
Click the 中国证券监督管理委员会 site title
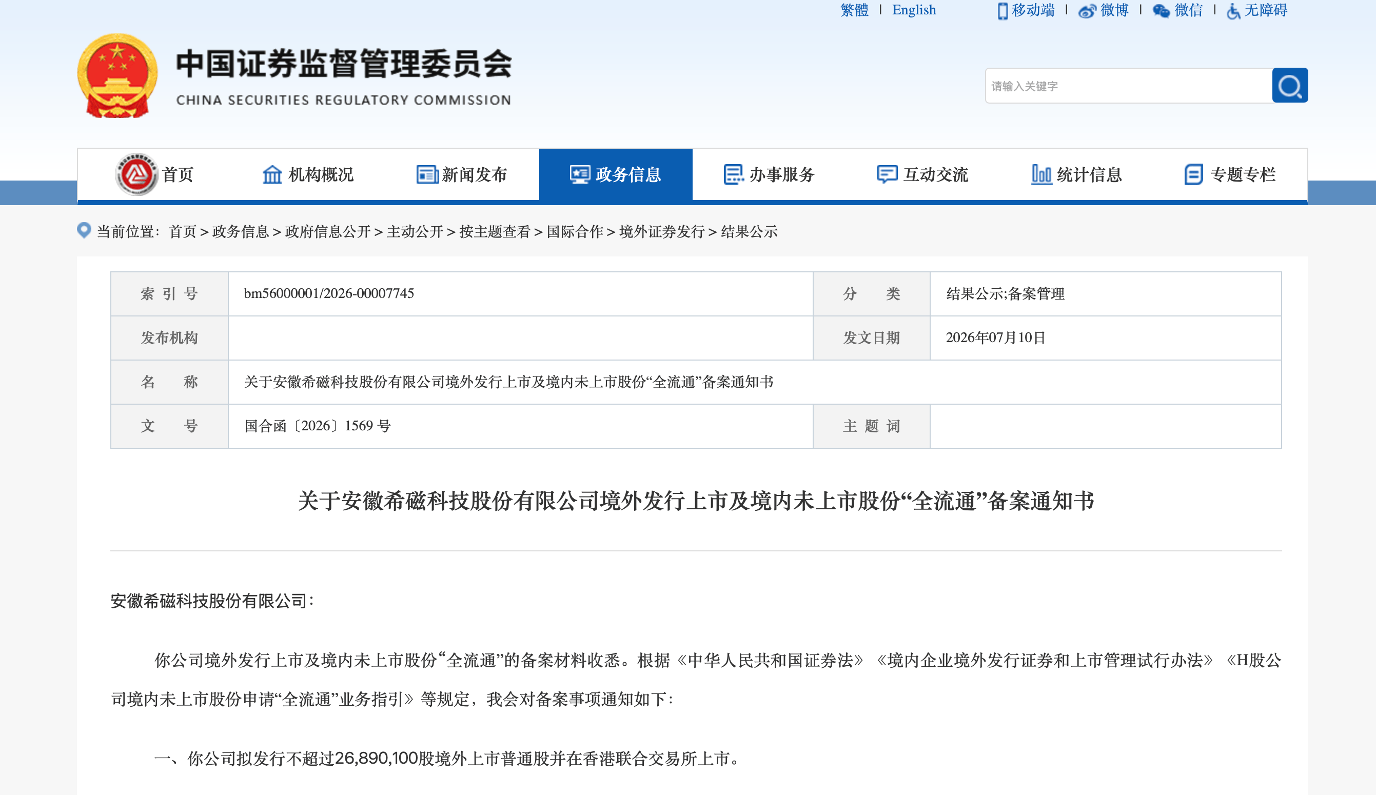[344, 63]
